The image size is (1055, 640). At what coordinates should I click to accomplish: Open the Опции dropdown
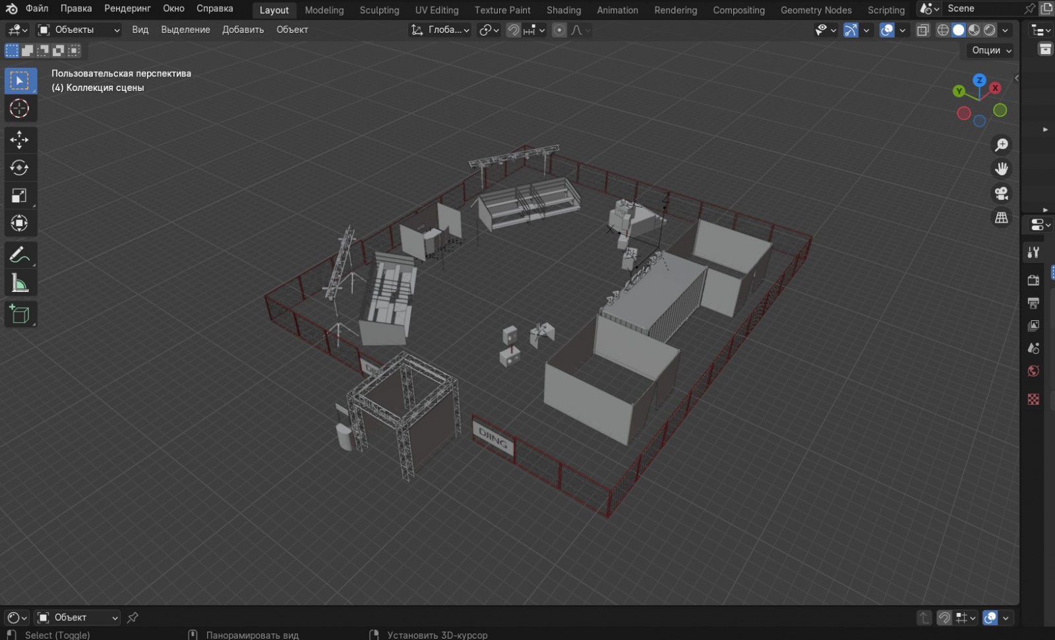click(992, 50)
